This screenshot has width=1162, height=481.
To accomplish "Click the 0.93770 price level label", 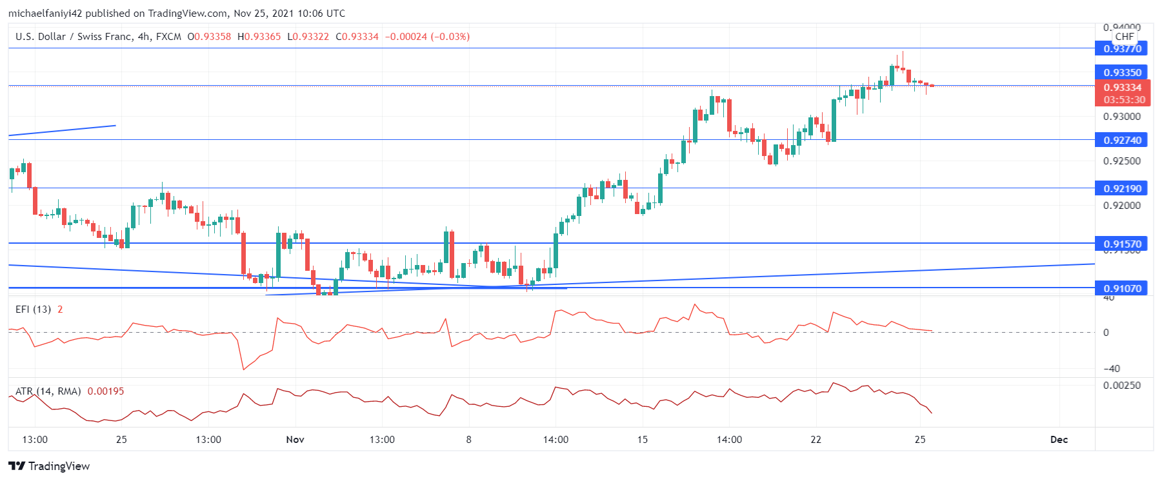I will point(1122,48).
